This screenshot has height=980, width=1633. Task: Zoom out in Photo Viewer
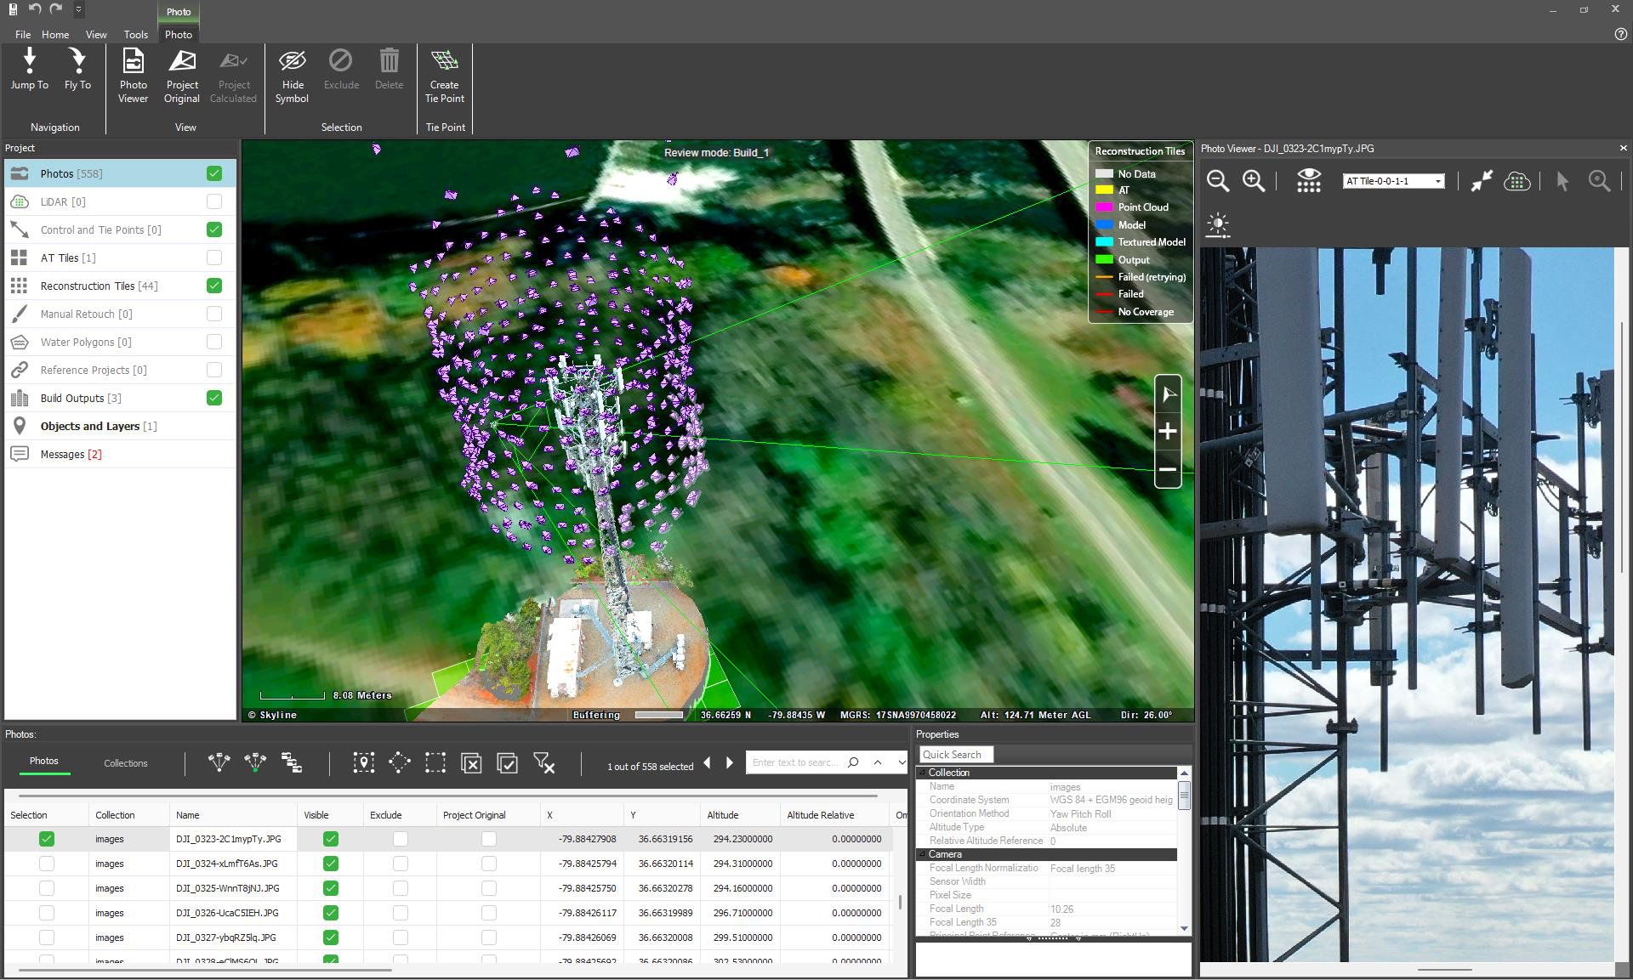pos(1218,181)
